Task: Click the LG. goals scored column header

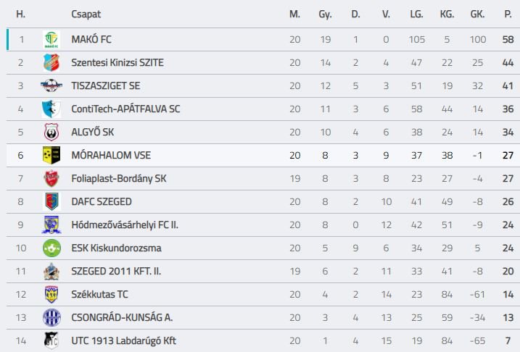Action: coord(416,14)
